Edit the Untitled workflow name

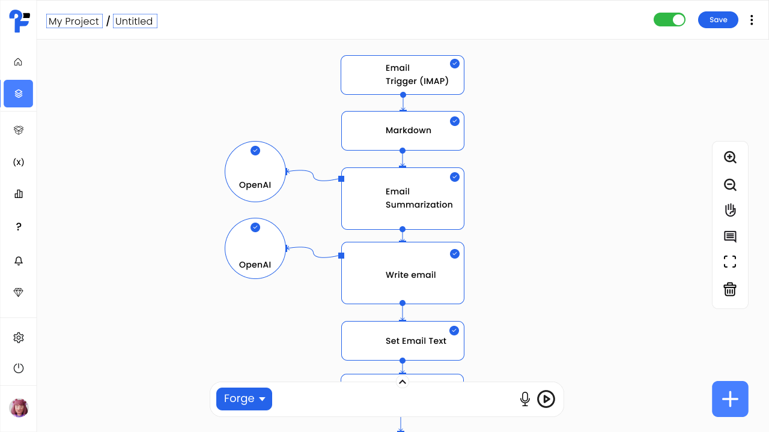pos(135,21)
